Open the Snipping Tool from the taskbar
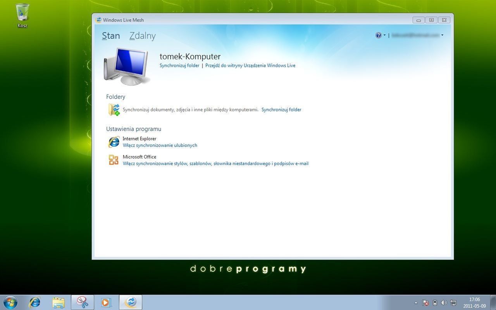Screen dimensions: 496x310 coord(83,302)
